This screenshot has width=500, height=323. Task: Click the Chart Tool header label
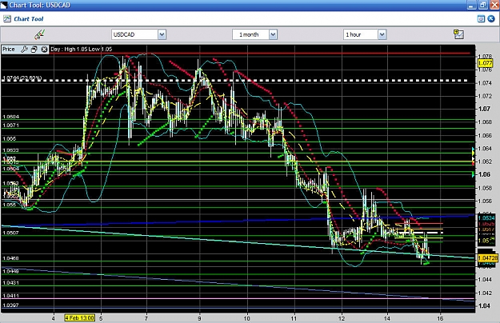coord(29,19)
